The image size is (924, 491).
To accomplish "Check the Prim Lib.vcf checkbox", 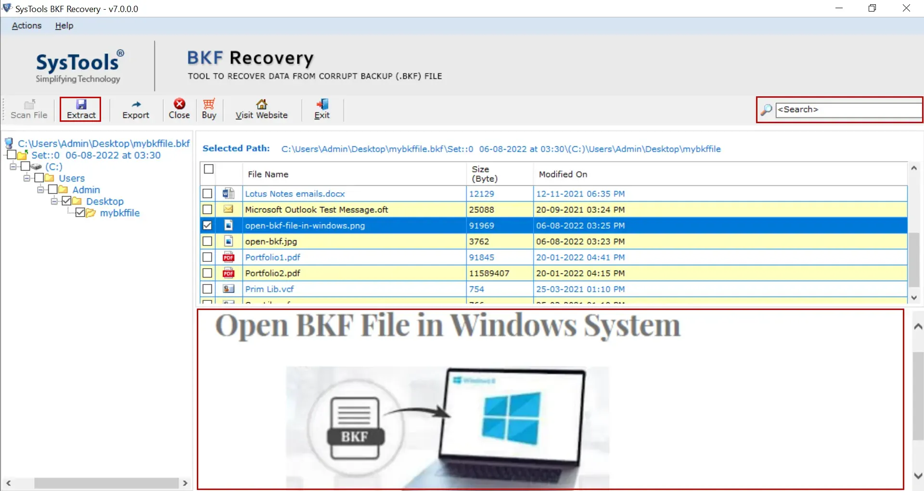I will 207,289.
